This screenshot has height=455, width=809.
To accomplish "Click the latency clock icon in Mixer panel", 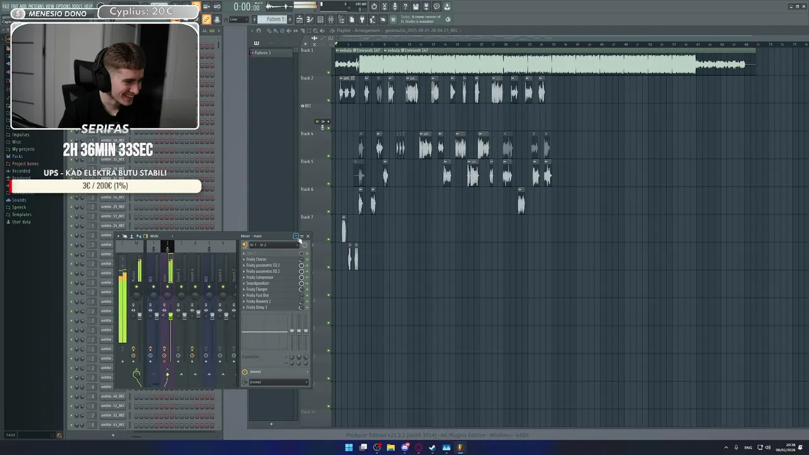I will [x=245, y=372].
